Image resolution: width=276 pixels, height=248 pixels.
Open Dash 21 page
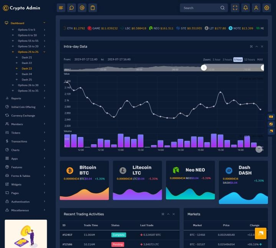click(27, 57)
